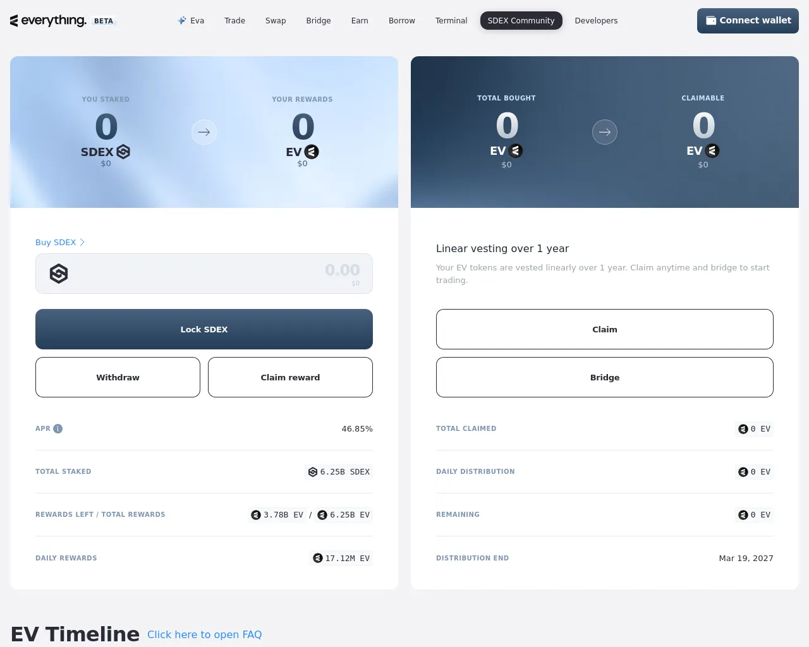Click the EV token icon under Claimable

coord(712,150)
